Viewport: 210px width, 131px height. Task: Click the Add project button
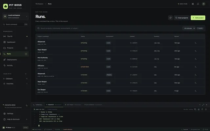click(198, 18)
